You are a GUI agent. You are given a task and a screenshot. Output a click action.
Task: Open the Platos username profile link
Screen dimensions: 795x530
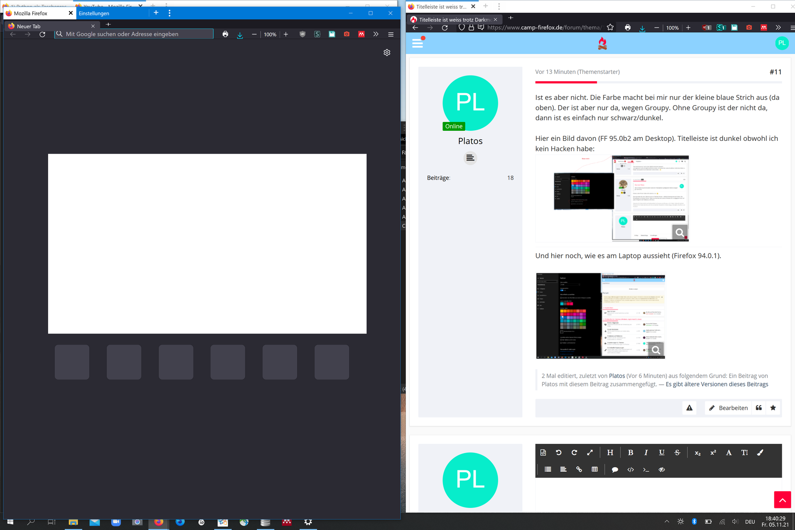tap(470, 141)
